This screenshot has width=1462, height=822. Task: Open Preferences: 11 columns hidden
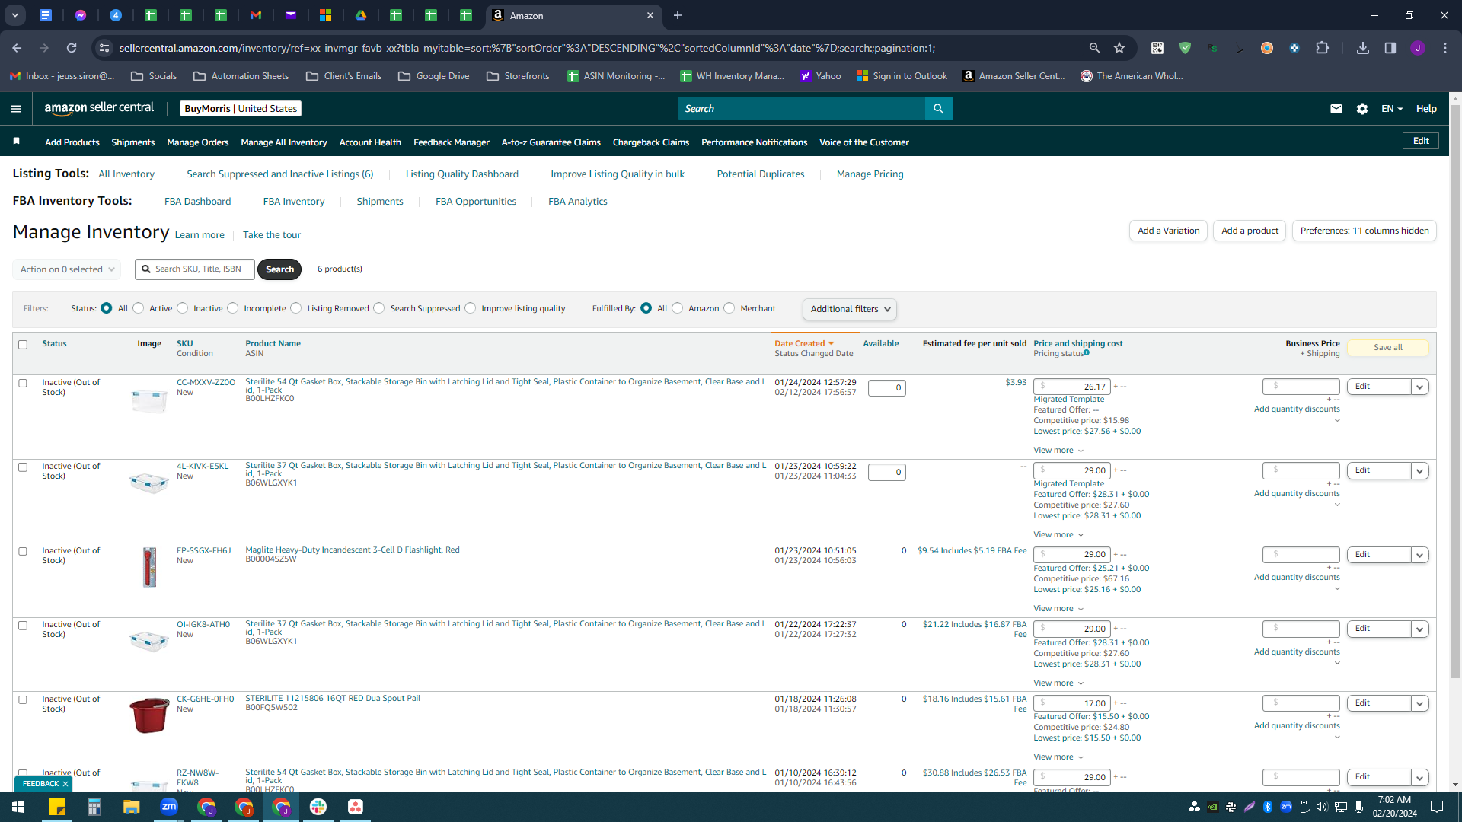1365,231
